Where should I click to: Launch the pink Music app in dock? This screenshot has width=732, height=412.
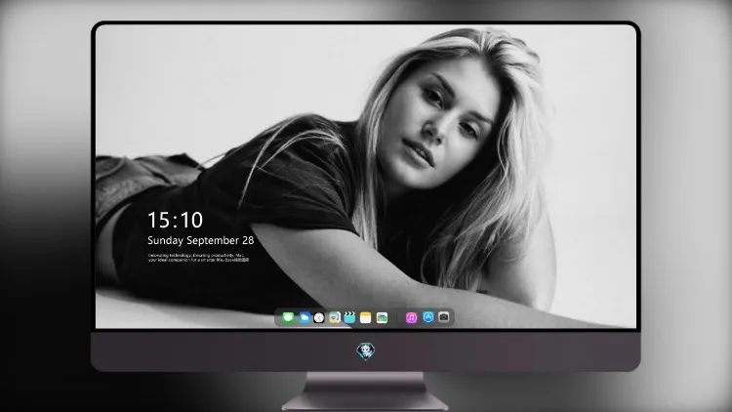(x=411, y=317)
